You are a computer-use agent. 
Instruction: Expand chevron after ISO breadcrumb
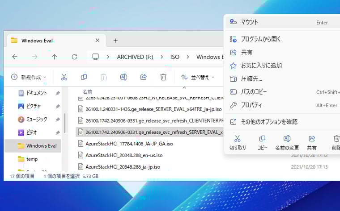(x=188, y=57)
